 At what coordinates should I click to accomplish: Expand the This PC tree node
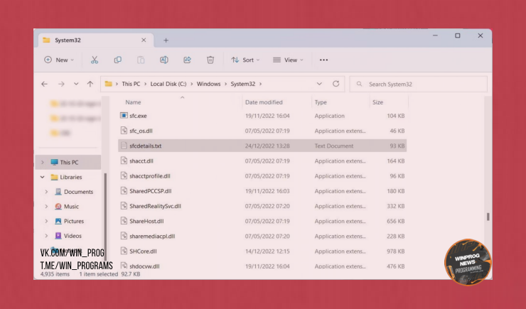[43, 162]
